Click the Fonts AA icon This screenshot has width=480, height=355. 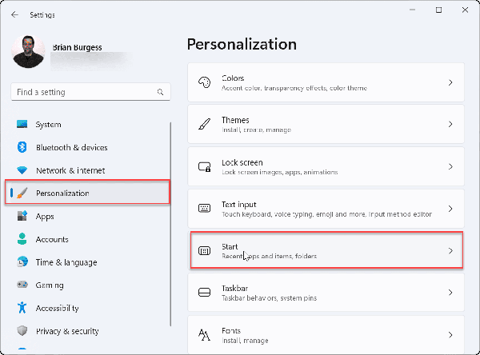(x=205, y=334)
